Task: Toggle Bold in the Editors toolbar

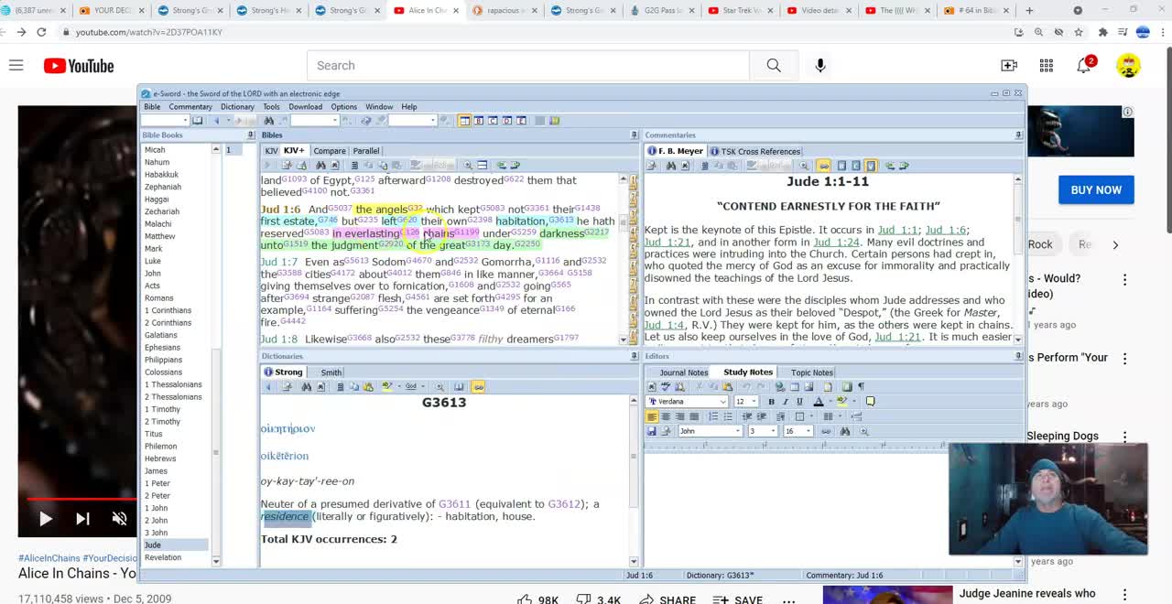Action: [771, 402]
